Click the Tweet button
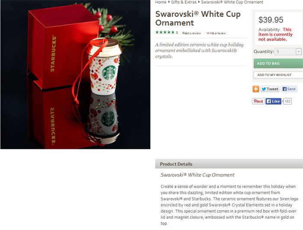This screenshot has width=303, height=230. (270, 89)
